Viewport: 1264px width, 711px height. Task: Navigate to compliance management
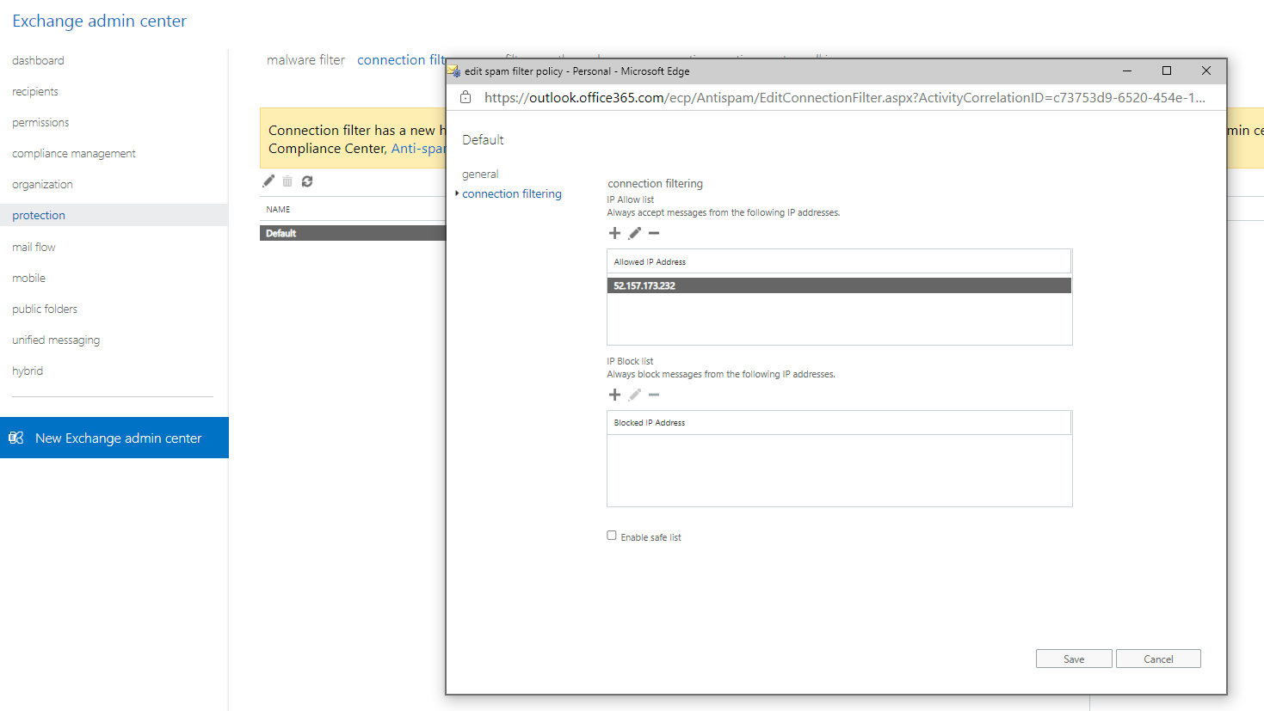[x=74, y=153]
